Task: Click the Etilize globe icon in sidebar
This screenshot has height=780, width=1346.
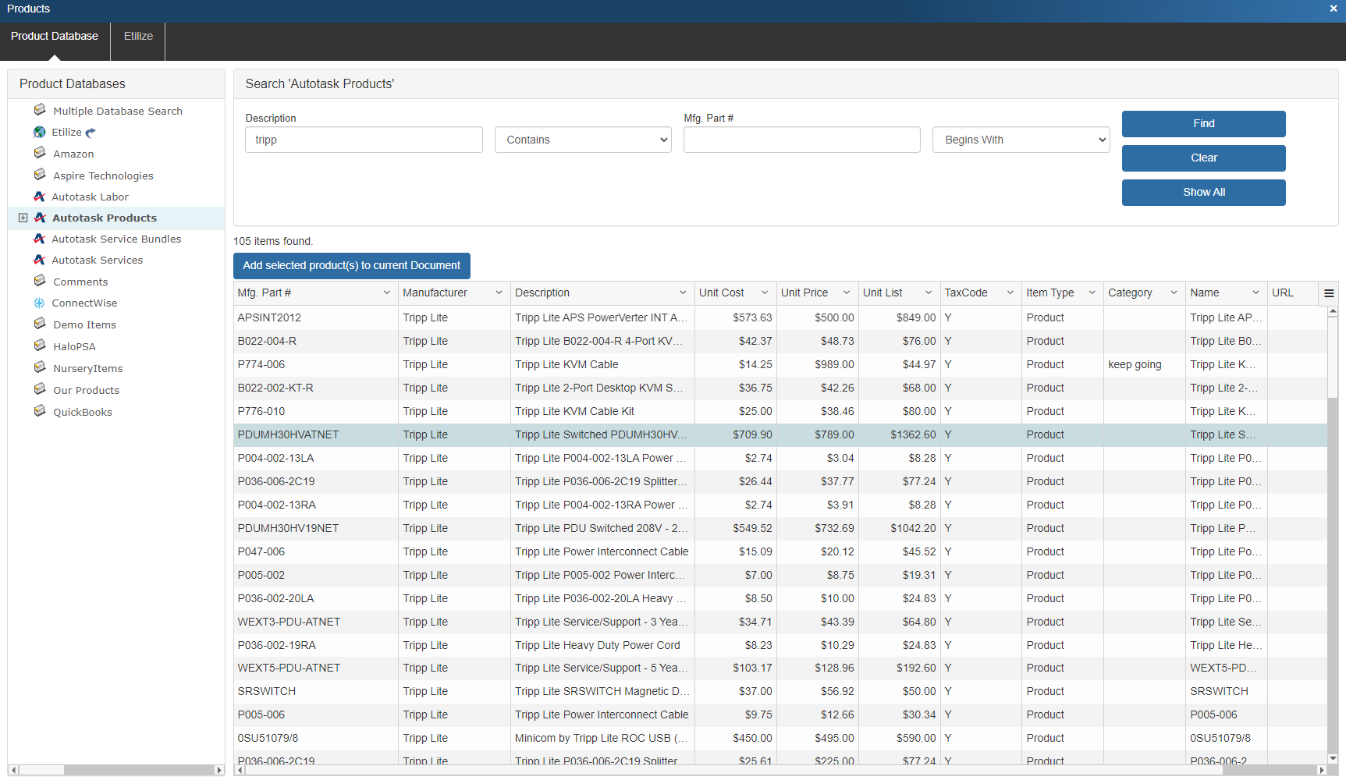Action: (40, 133)
